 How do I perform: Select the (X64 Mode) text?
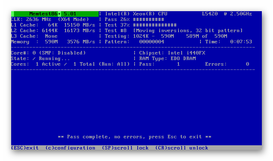pos(73,19)
